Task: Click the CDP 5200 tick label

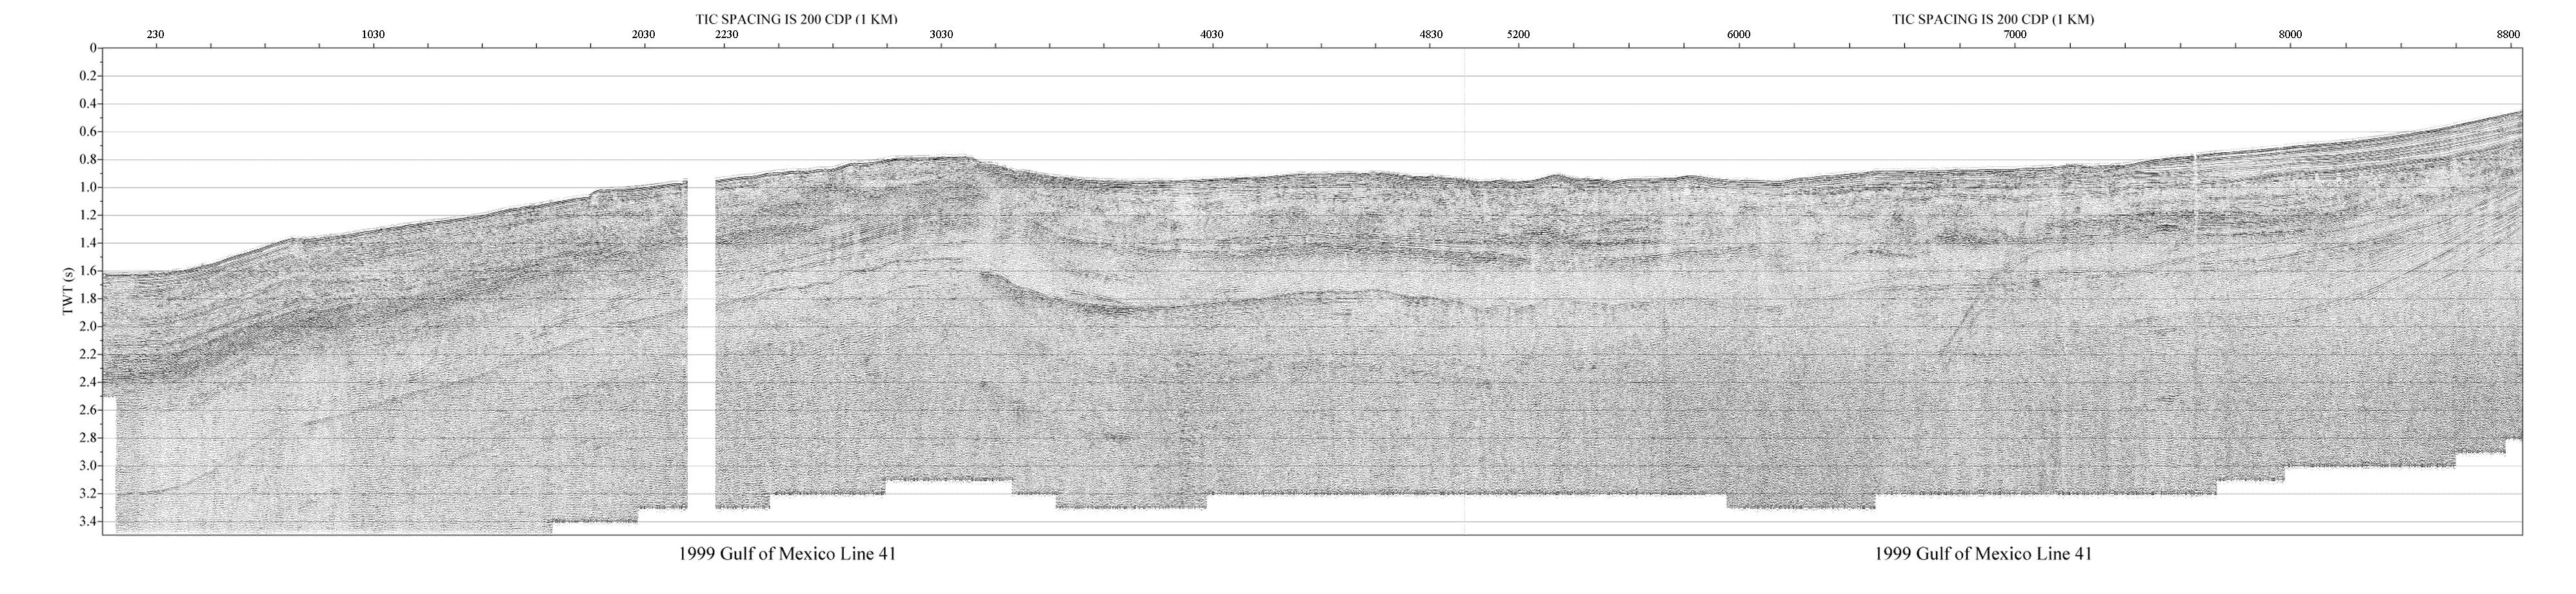Action: pyautogui.click(x=1517, y=35)
